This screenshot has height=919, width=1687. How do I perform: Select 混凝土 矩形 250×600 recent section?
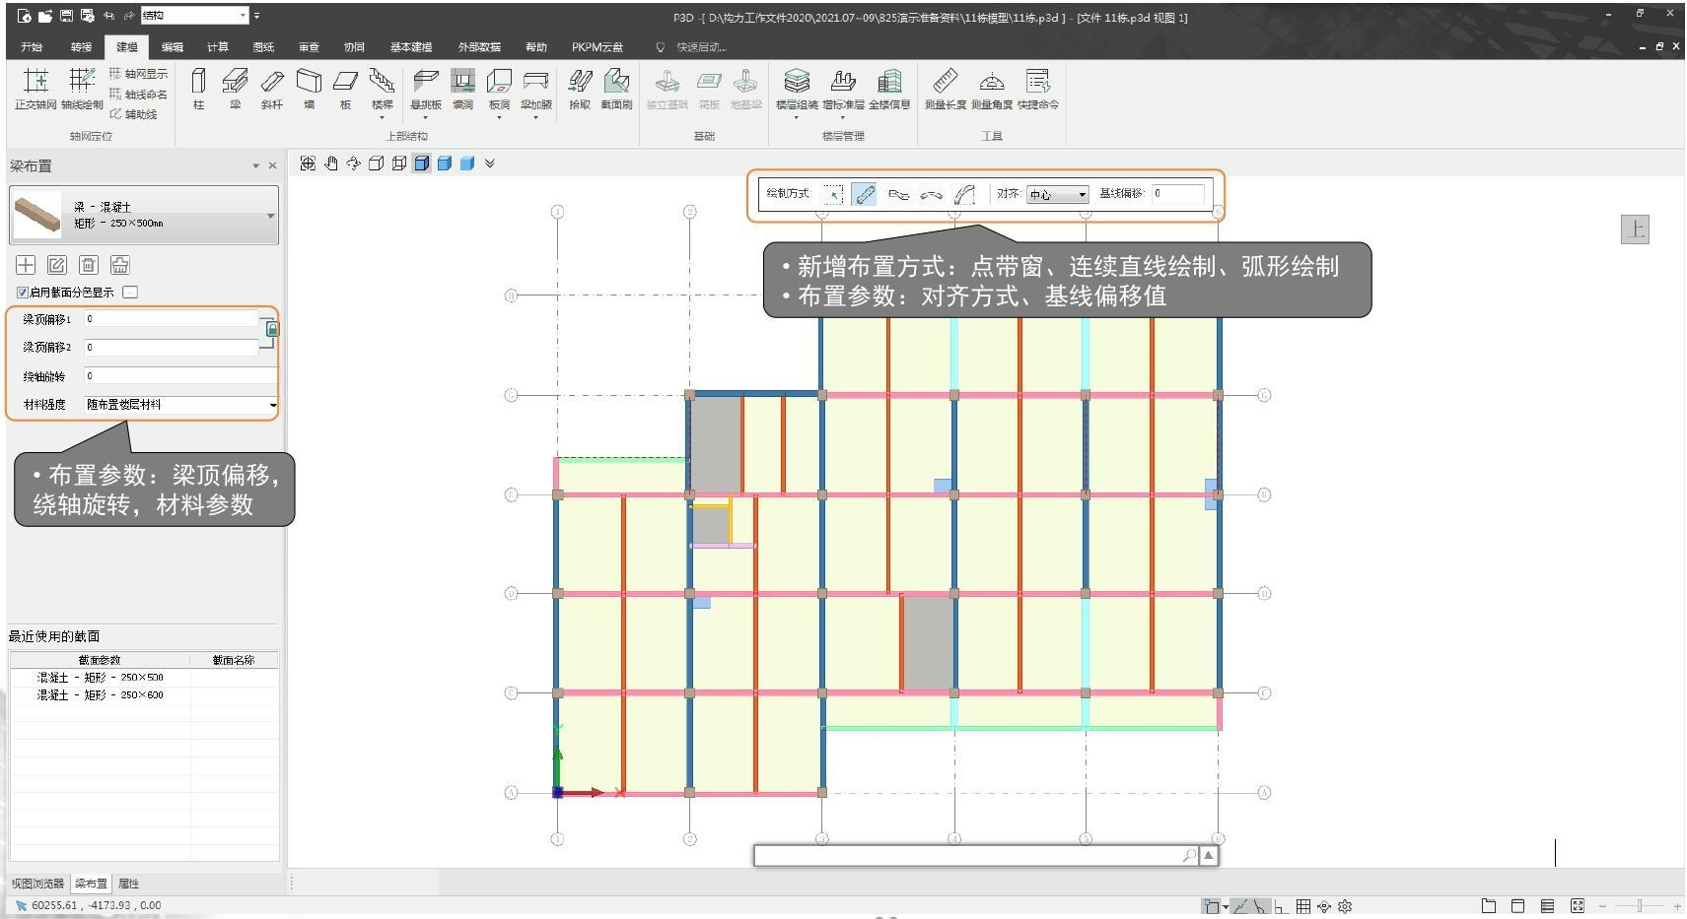[x=100, y=695]
